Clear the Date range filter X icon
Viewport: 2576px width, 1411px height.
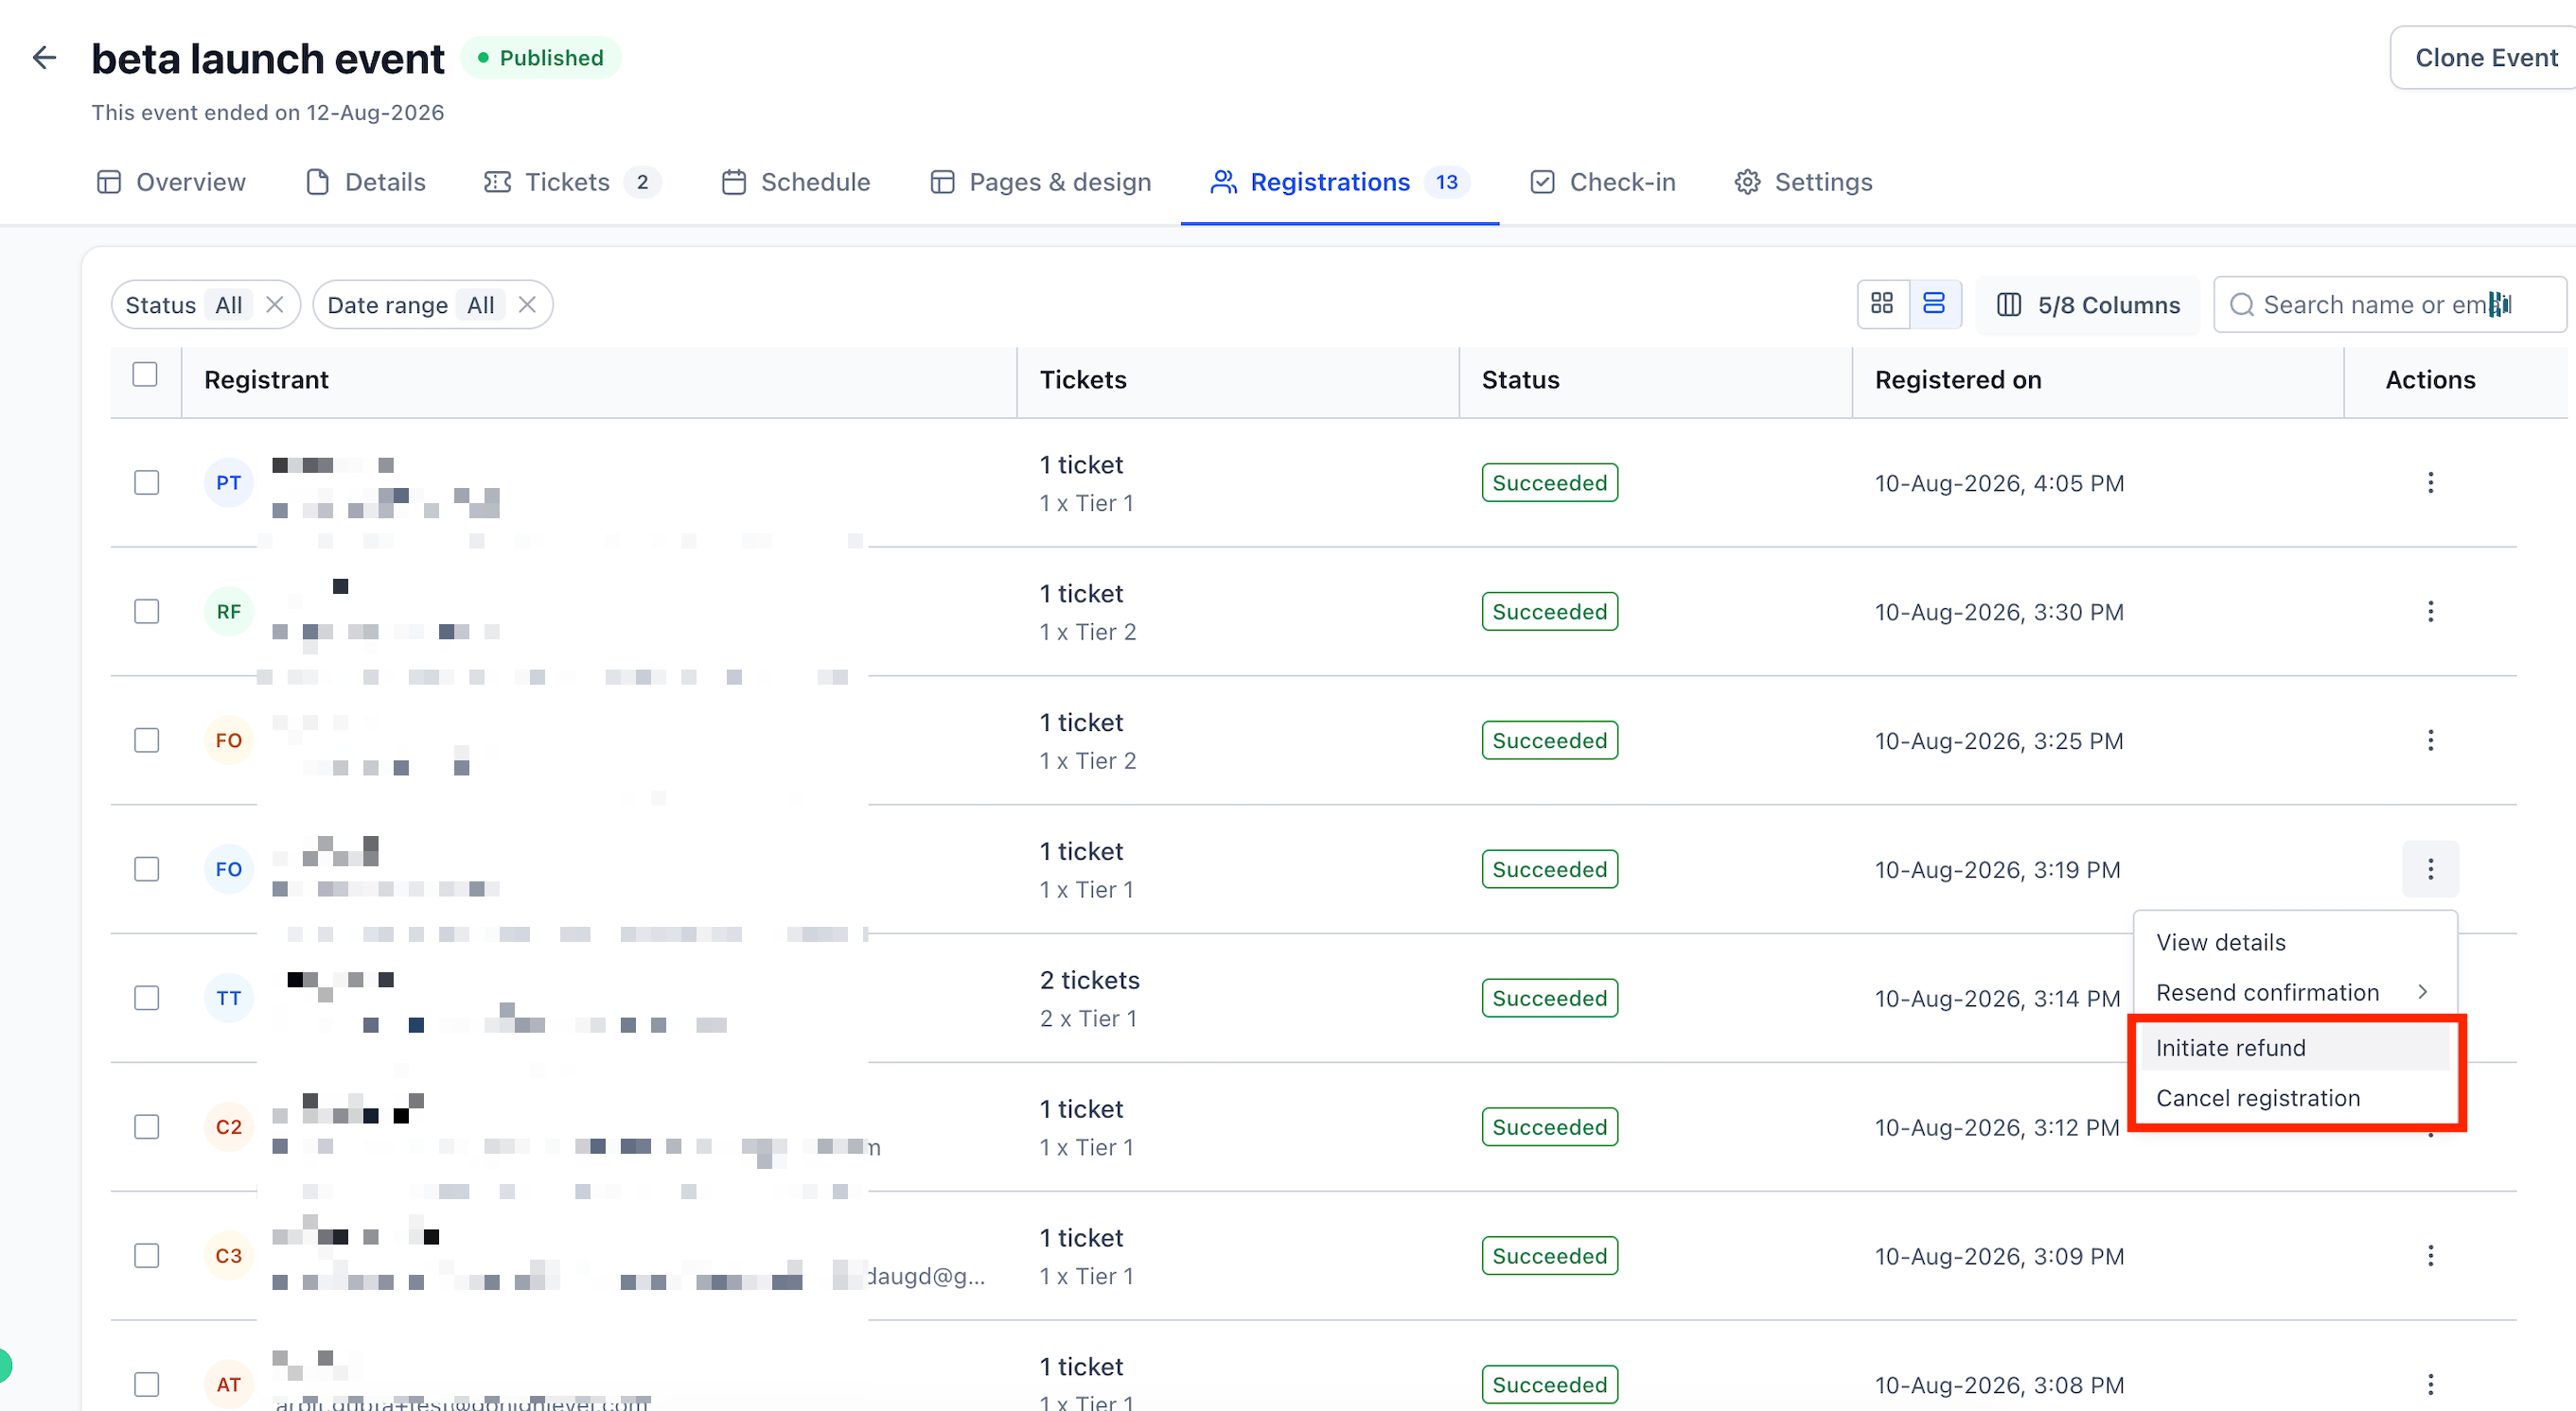point(527,305)
